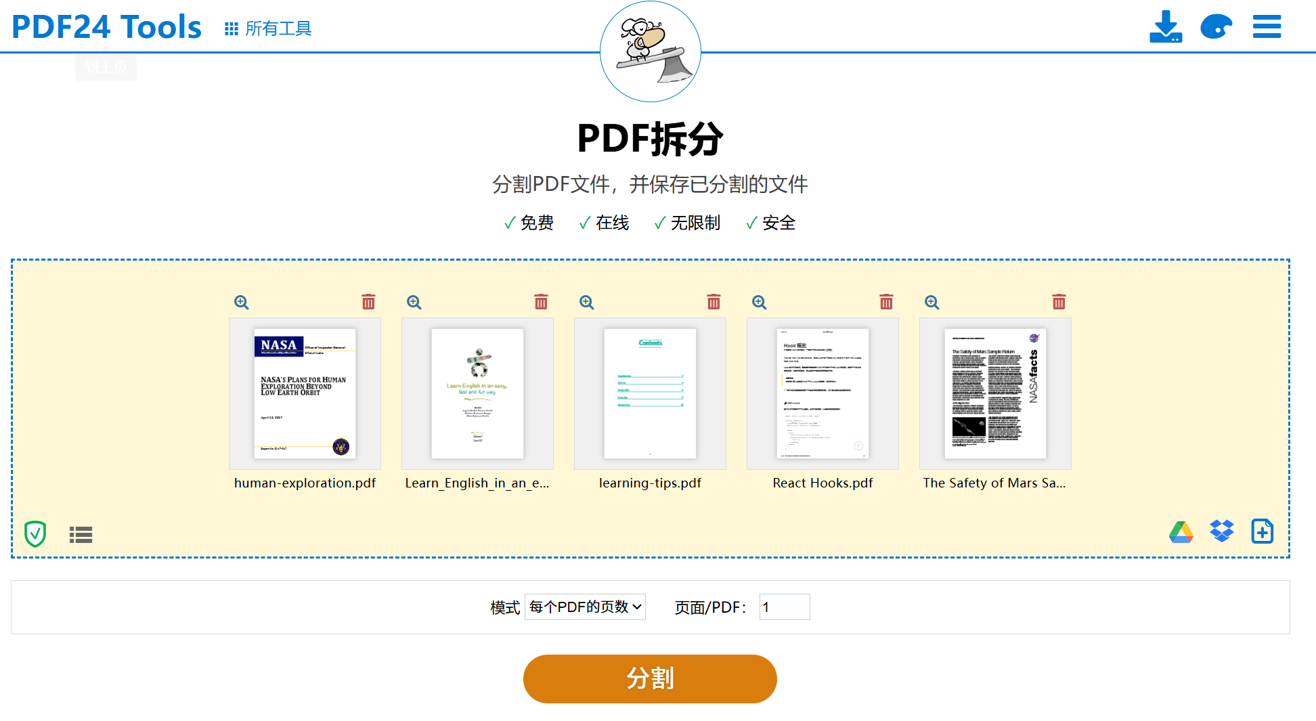Preview React Hooks.pdf with magnifier icon

[759, 302]
